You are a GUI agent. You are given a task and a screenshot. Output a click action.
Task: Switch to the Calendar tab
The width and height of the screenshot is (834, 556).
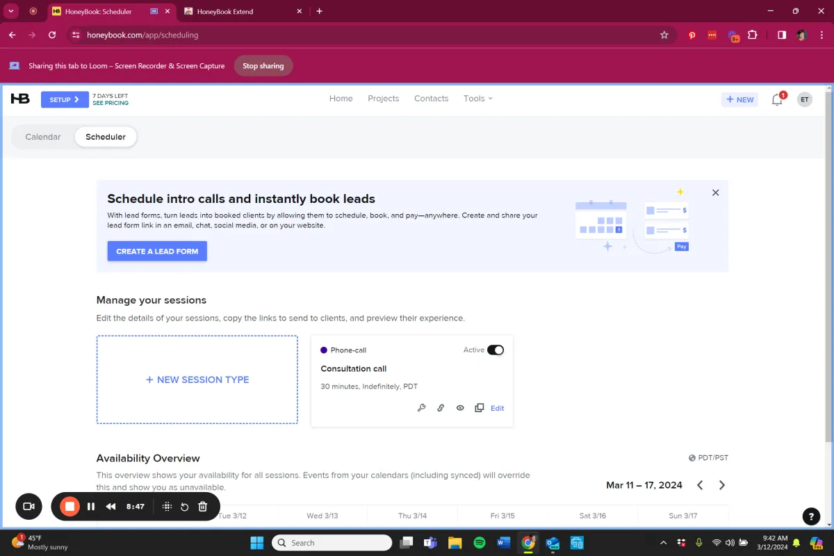[x=43, y=137]
